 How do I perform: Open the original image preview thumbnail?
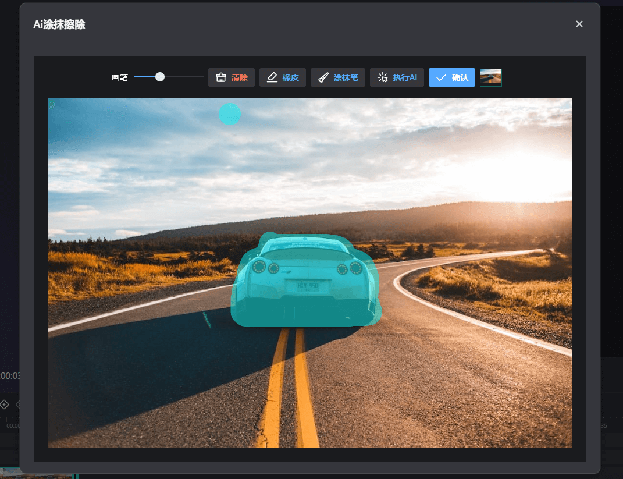[x=490, y=77]
